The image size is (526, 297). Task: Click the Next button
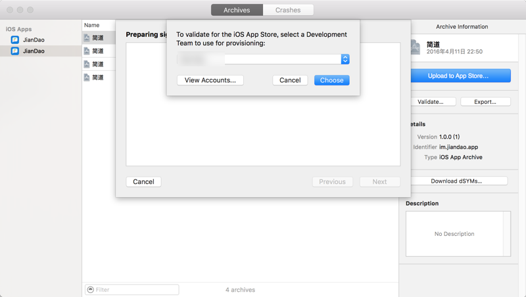click(380, 182)
